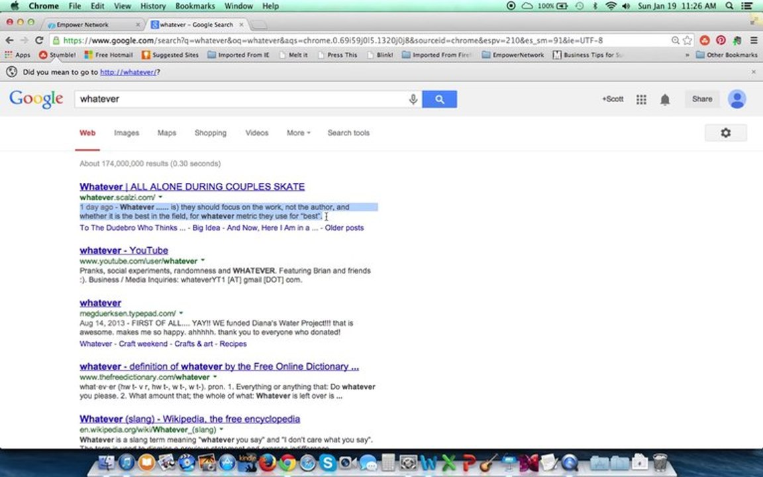Open the Search tools options

(348, 133)
